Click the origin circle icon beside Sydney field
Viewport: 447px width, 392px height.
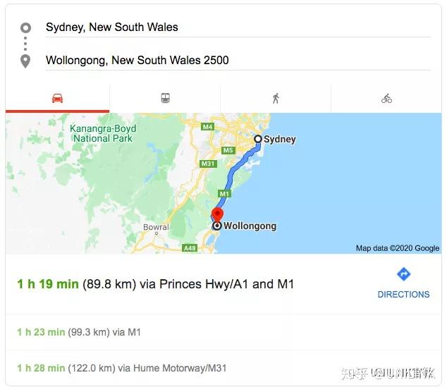25,27
